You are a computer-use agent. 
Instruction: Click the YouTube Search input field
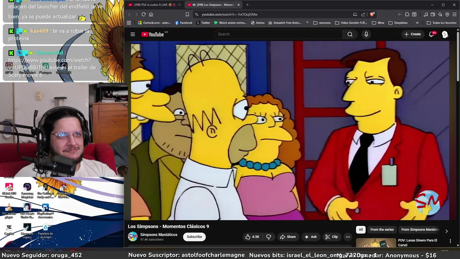click(279, 34)
